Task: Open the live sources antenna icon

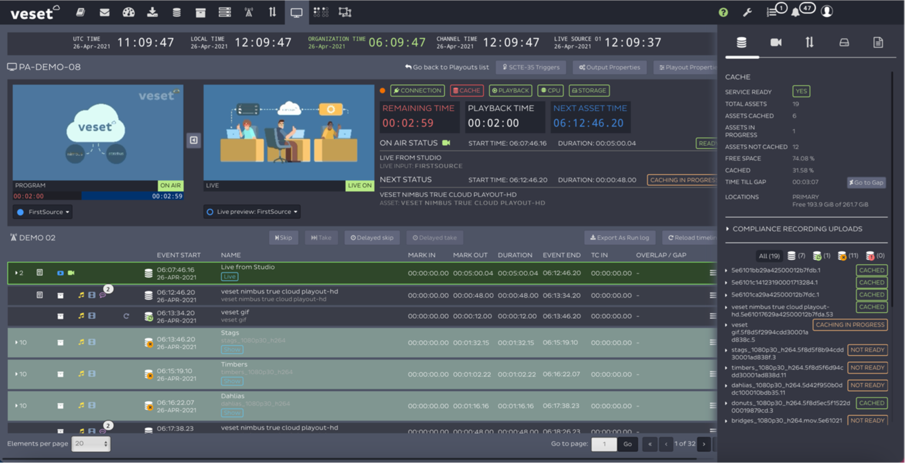Action: (x=249, y=12)
